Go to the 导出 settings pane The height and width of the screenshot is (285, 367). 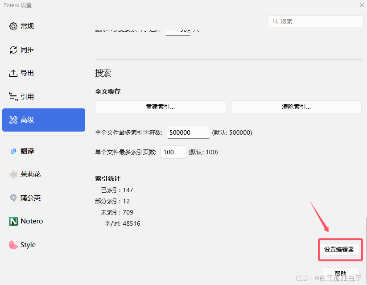coord(44,73)
